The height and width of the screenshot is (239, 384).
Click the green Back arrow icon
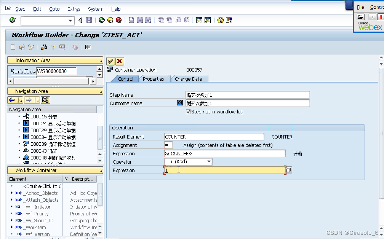coord(102,20)
